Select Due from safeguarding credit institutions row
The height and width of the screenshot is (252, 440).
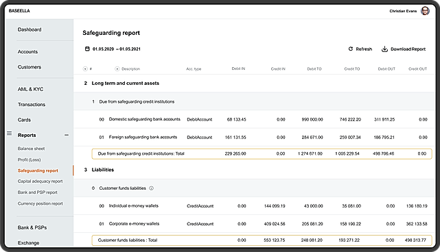pos(254,101)
